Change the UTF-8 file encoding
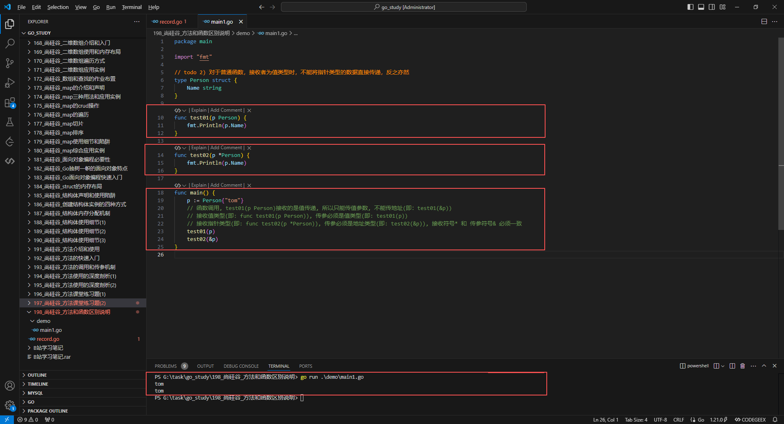The height and width of the screenshot is (424, 784). tap(660, 420)
